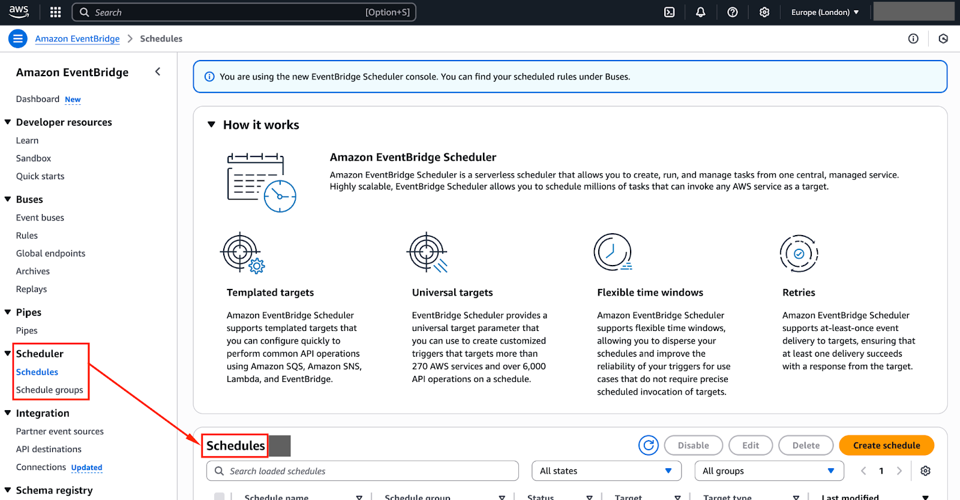Focus the Search loaded schedules field
Screen dimensions: 960x500
coord(362,471)
